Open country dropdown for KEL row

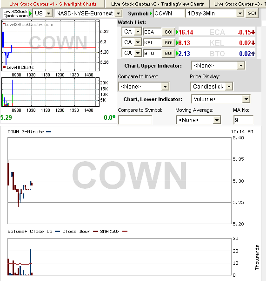pos(132,42)
